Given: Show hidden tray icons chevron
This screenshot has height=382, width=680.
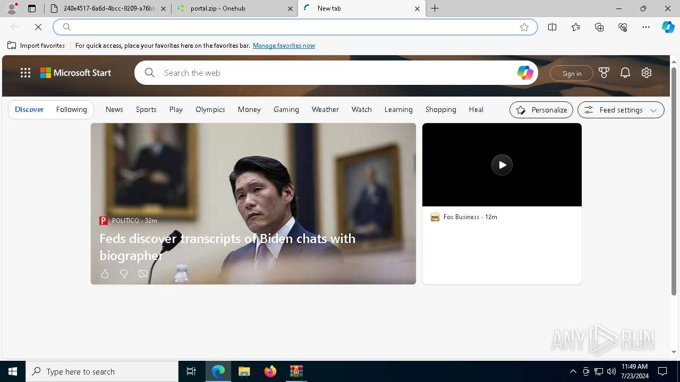Looking at the screenshot, I should 573,371.
